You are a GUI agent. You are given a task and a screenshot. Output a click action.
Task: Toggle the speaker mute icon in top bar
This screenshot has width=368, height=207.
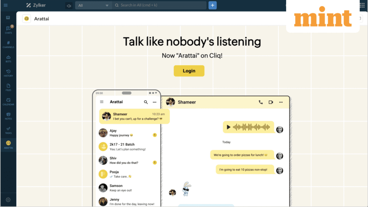(69, 6)
